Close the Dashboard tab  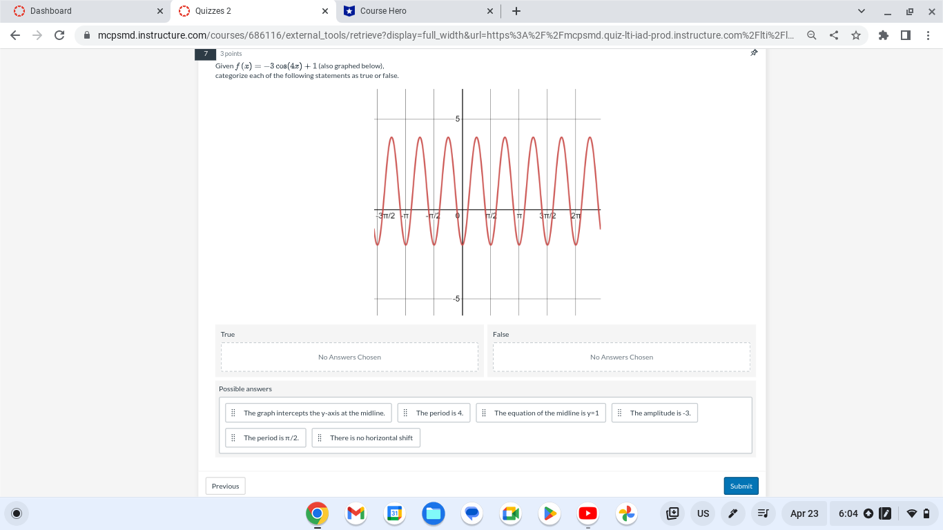point(160,11)
